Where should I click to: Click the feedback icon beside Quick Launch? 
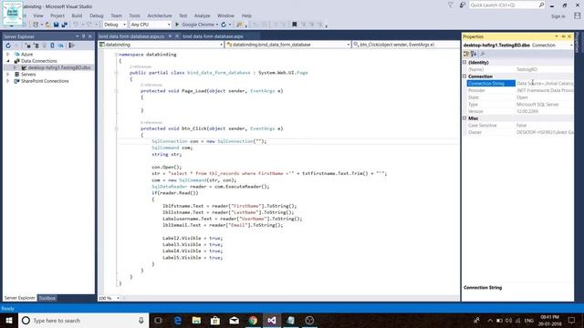click(463, 5)
